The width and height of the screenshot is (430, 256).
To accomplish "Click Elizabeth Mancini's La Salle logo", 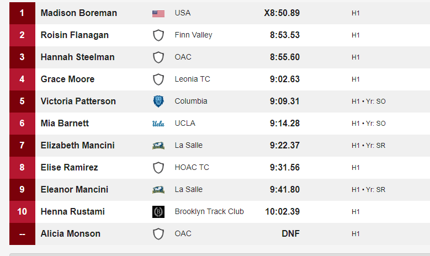I will coord(158,146).
